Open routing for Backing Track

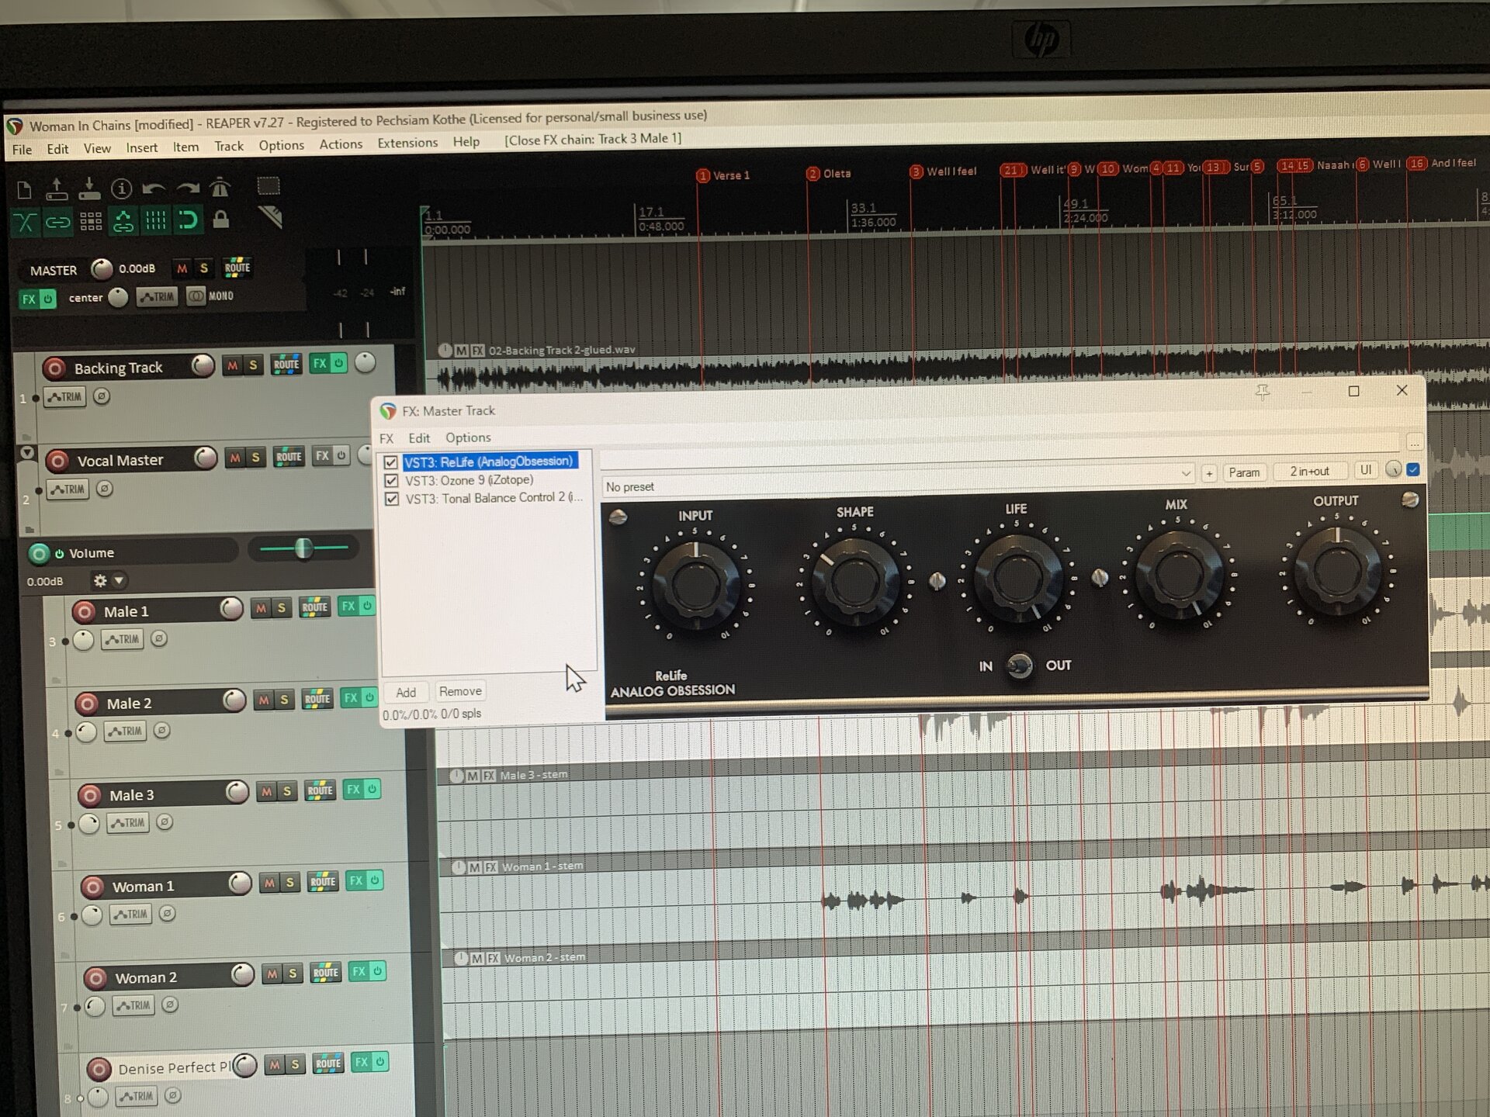(286, 364)
